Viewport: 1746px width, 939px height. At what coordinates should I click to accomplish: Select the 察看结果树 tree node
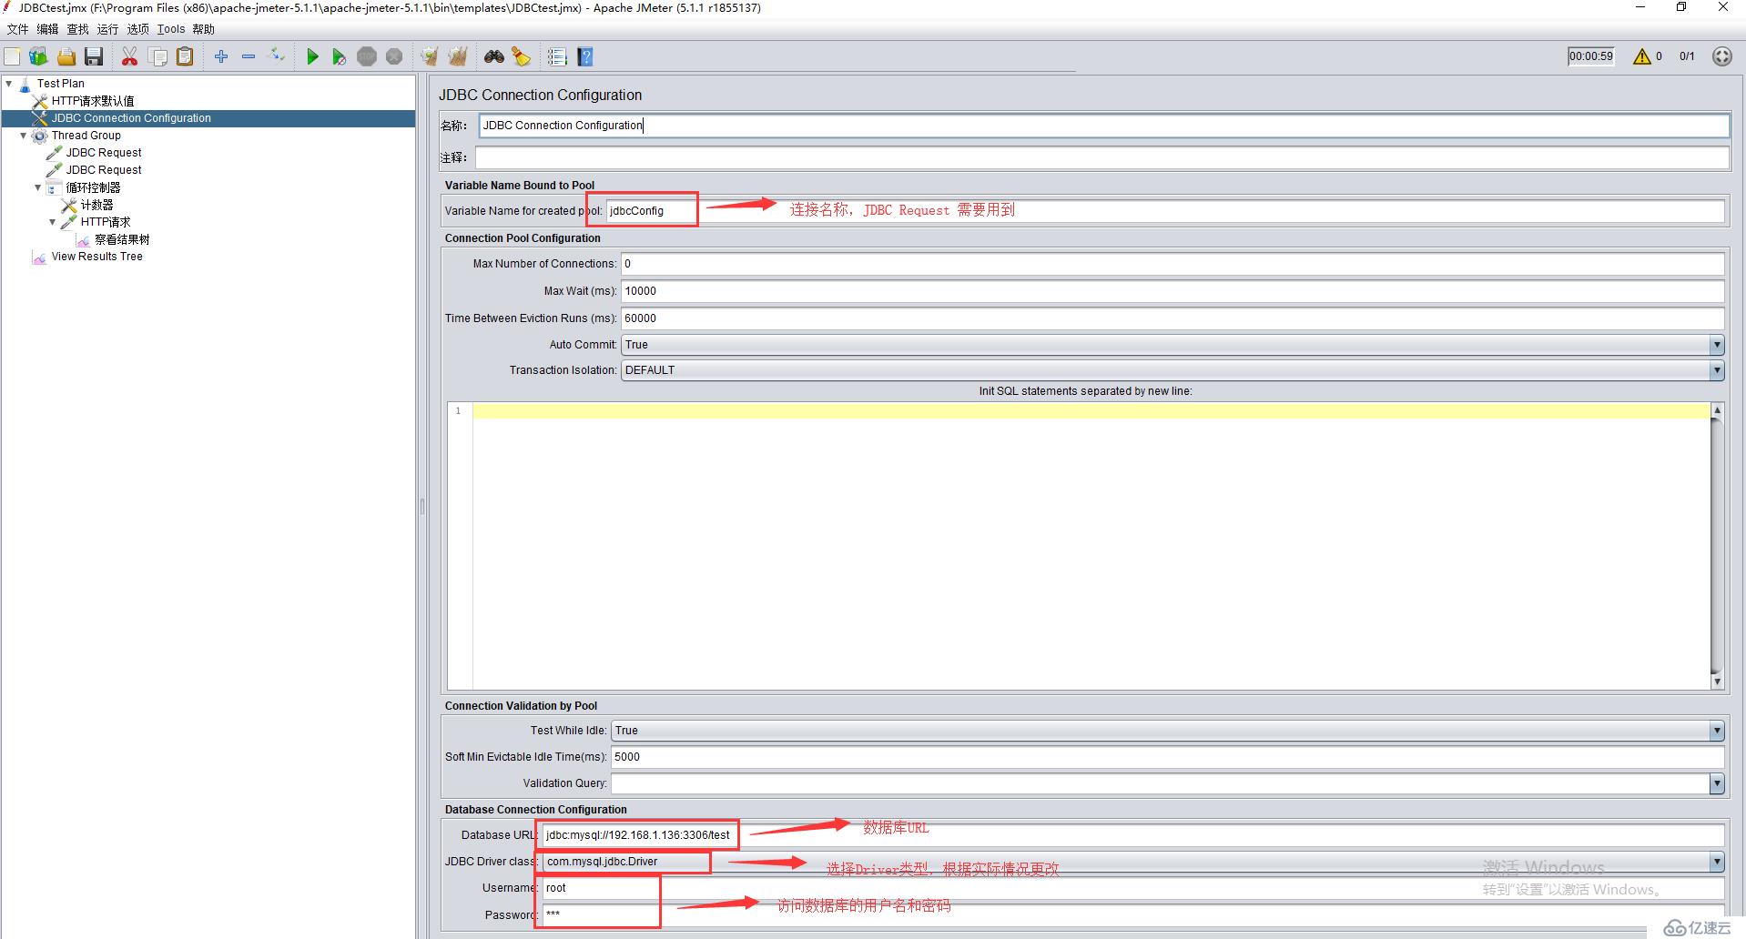coord(122,239)
